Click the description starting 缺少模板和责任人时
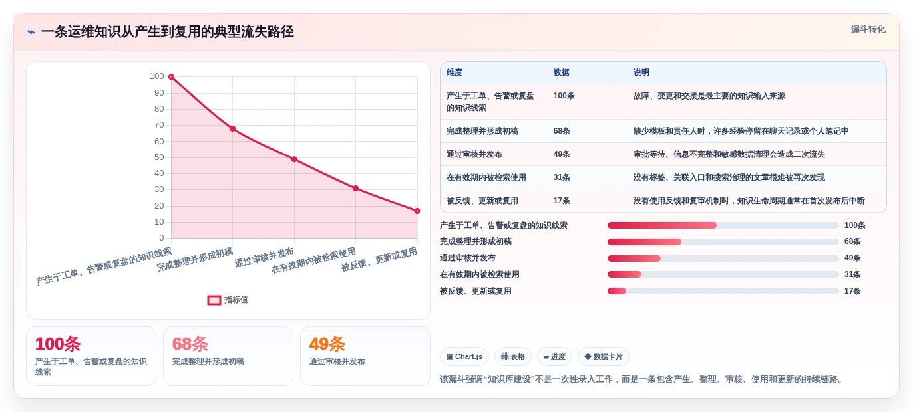 (741, 132)
